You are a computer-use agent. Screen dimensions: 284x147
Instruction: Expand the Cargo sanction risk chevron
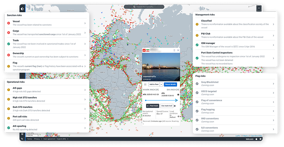point(85,33)
